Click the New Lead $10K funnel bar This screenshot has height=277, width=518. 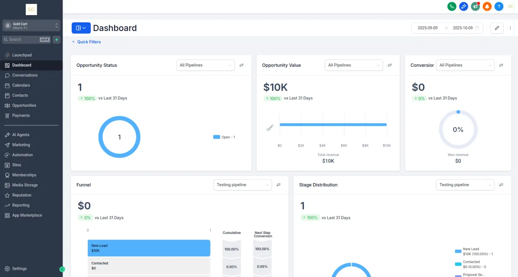pos(149,248)
